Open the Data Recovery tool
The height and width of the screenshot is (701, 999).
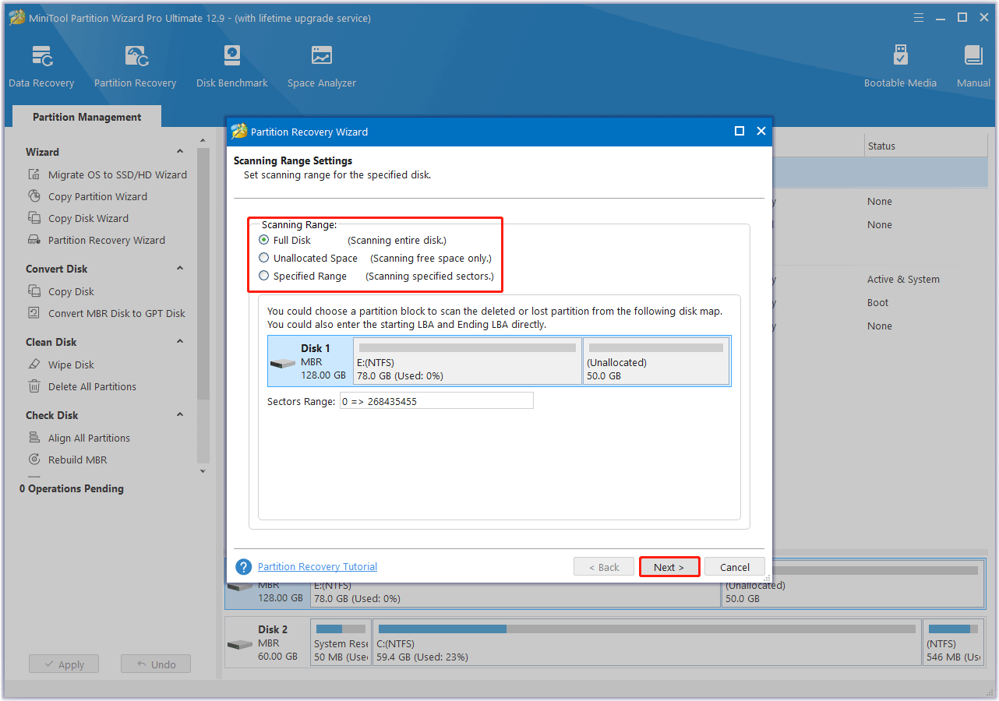41,66
